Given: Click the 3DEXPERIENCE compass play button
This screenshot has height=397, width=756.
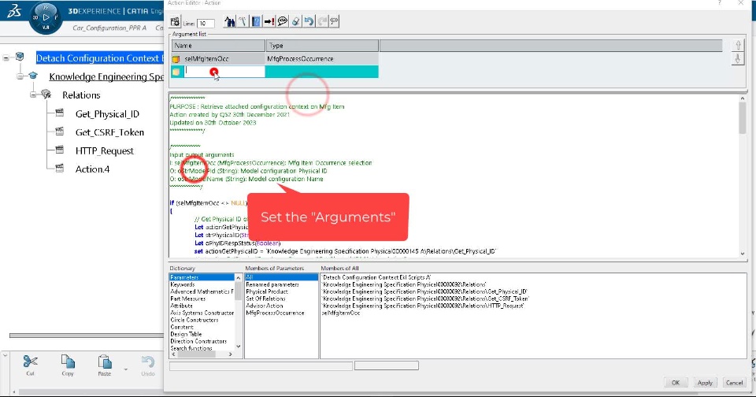Looking at the screenshot, I should tap(46, 17).
